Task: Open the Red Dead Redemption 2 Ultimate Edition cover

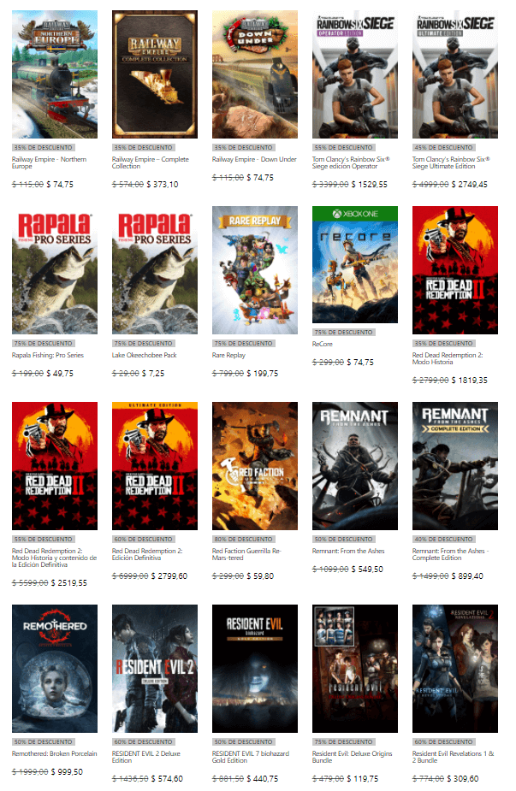Action: click(x=155, y=465)
